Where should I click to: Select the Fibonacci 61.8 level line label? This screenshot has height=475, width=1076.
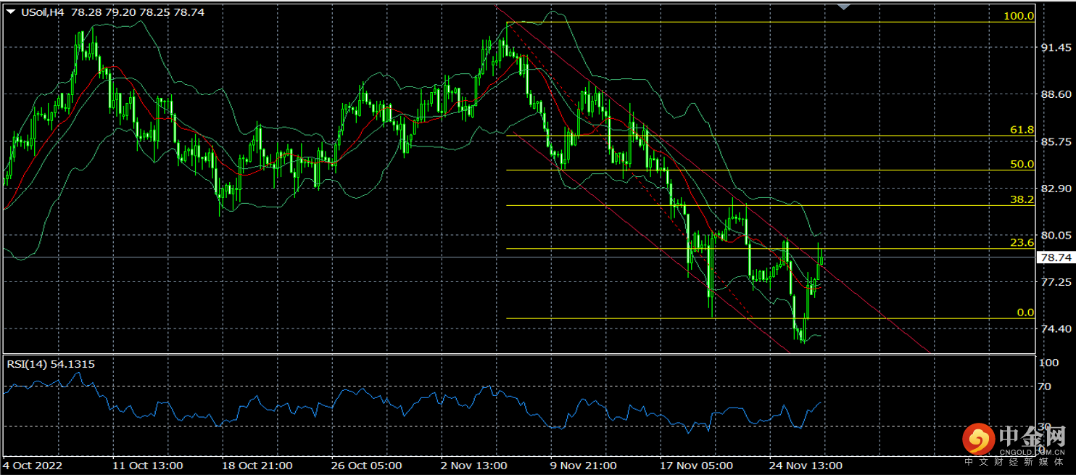click(1022, 130)
